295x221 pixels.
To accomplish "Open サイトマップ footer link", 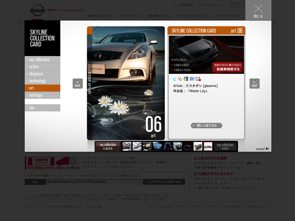I will 212,207.
